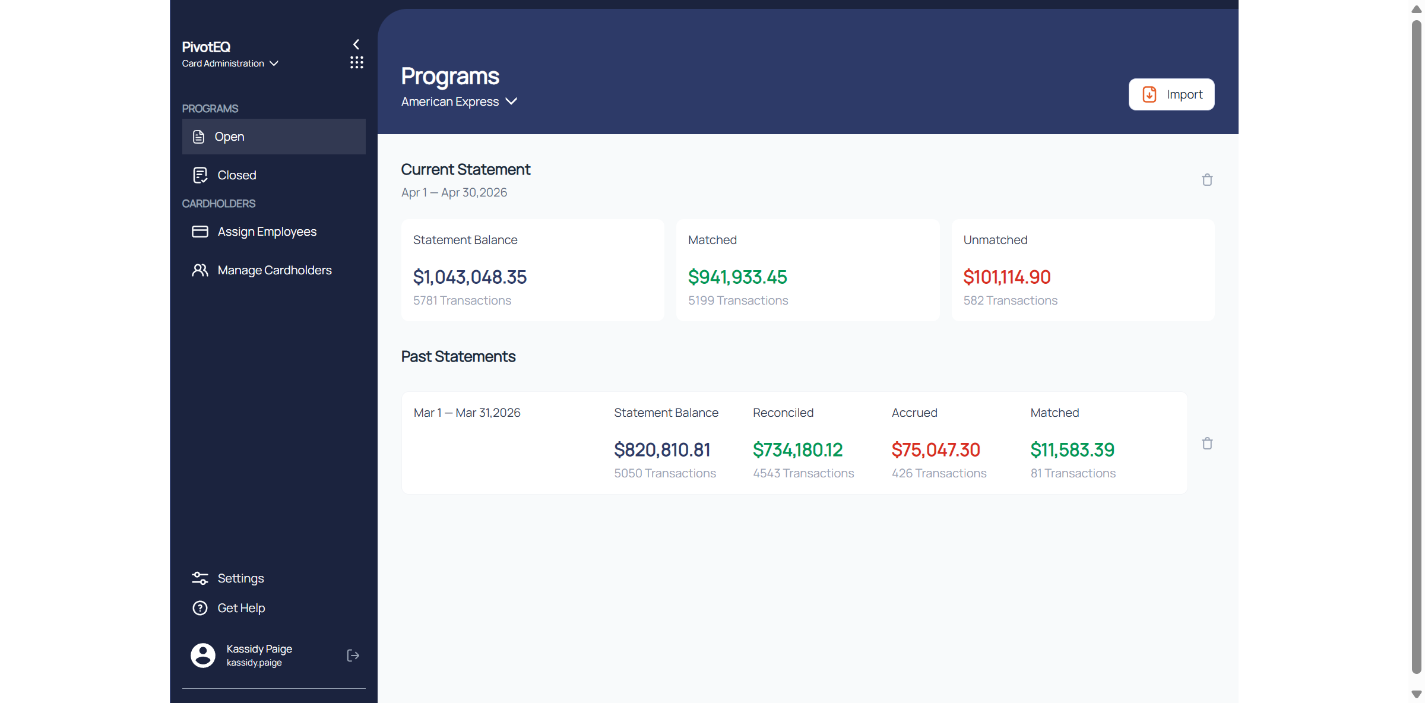Image resolution: width=1425 pixels, height=703 pixels.
Task: Delete the current statement via trash icon
Action: [1207, 180]
